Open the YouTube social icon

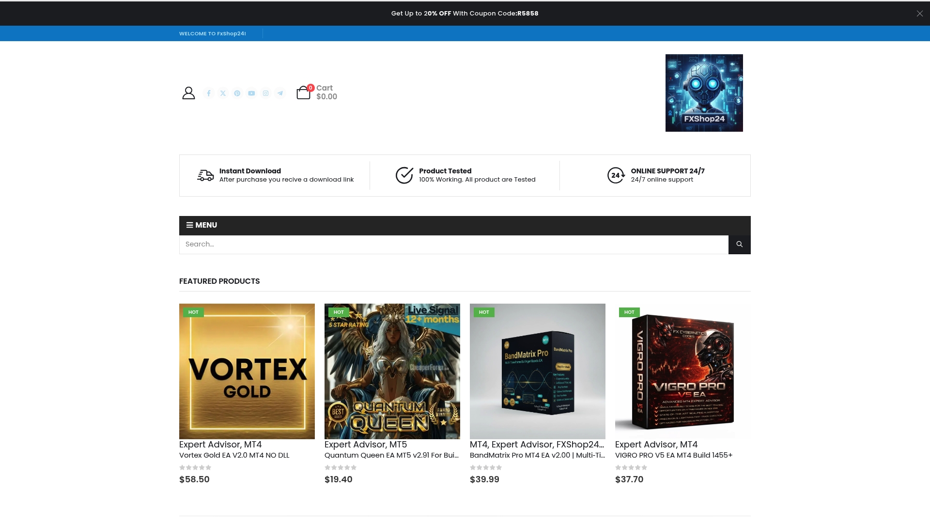(251, 93)
